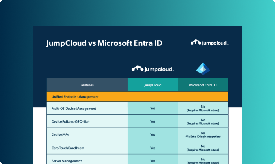This screenshot has width=275, height=164.
Task: Select the JumpCloud column header
Action: (x=153, y=85)
